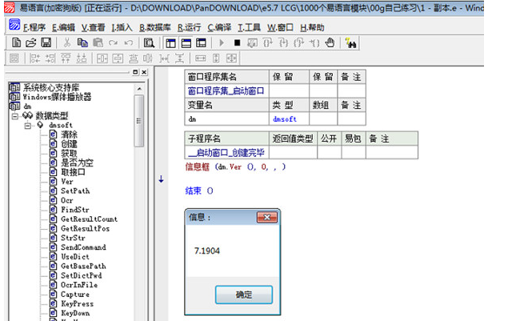Screen dimensions: 508x321
Task: Click the New file toolbar icon
Action: (14, 42)
